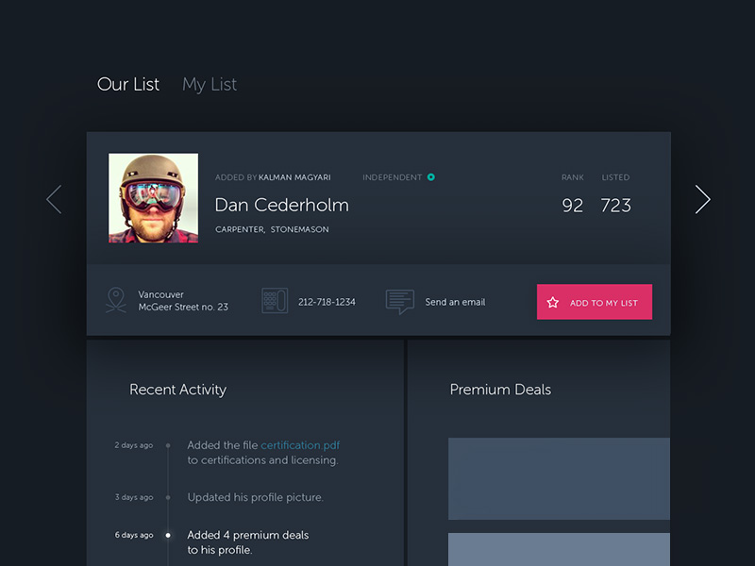The image size is (755, 566).
Task: Select the Our List tab
Action: (x=127, y=85)
